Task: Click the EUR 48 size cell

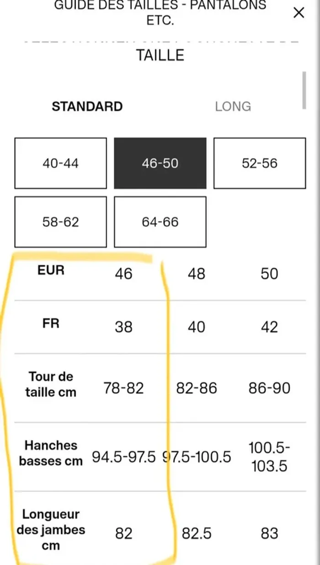Action: pyautogui.click(x=197, y=274)
